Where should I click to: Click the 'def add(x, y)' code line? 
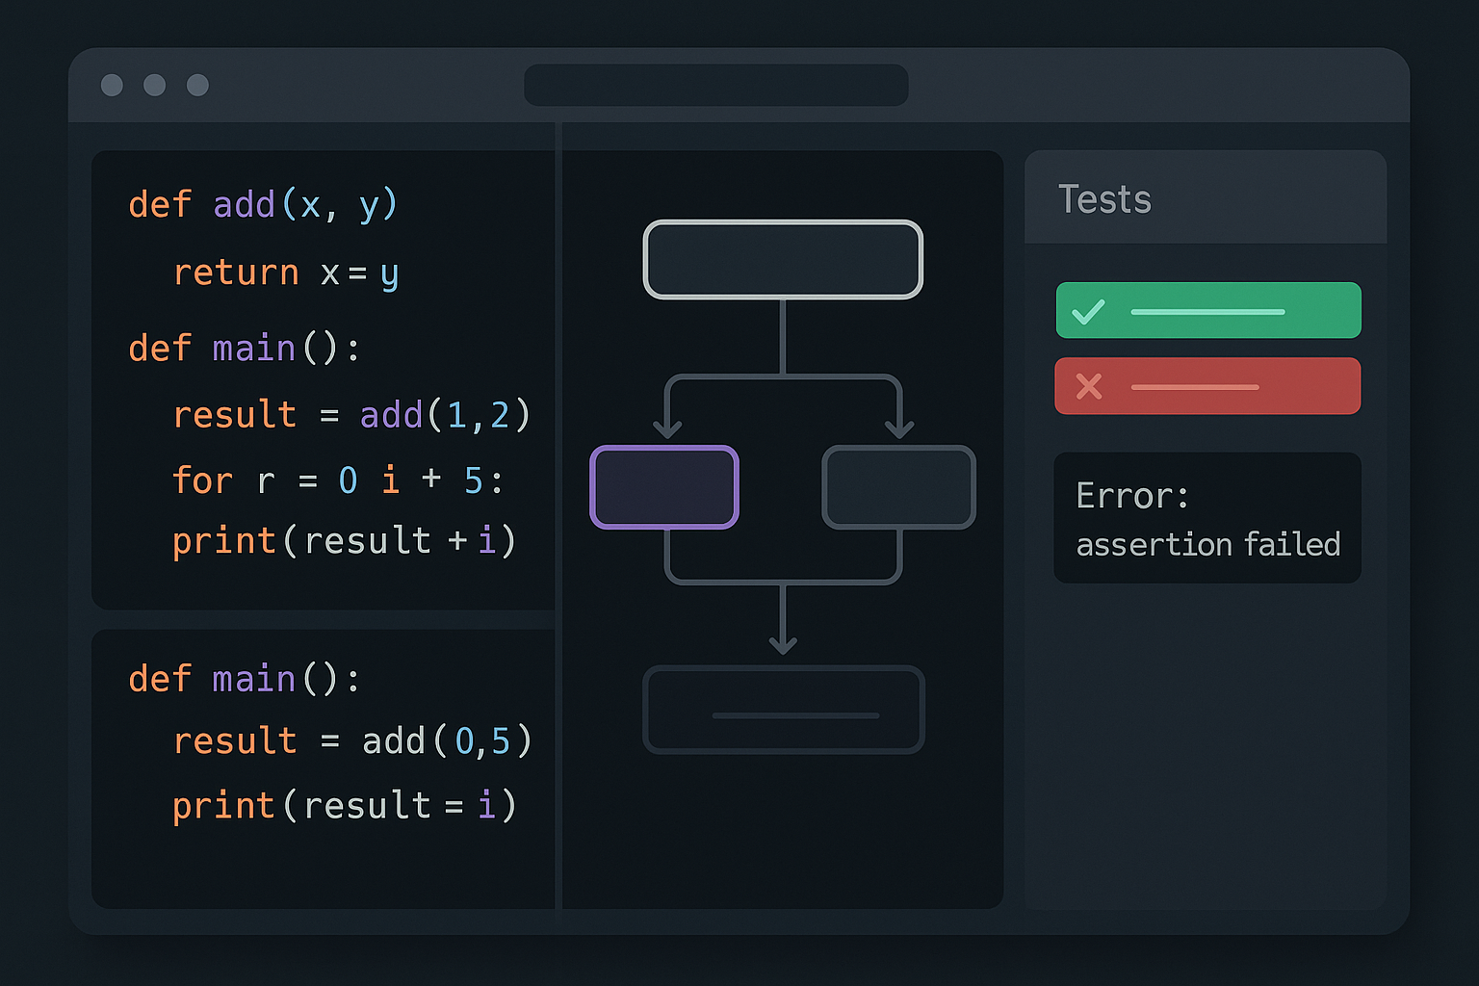click(x=263, y=205)
